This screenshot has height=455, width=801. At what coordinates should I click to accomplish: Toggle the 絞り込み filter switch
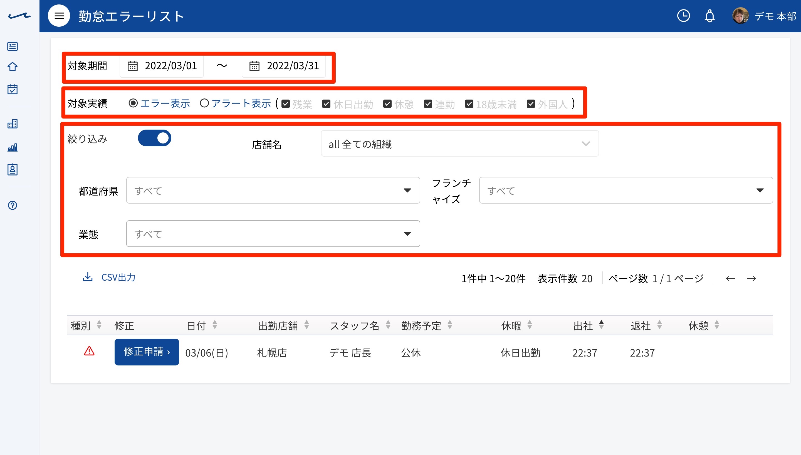155,138
